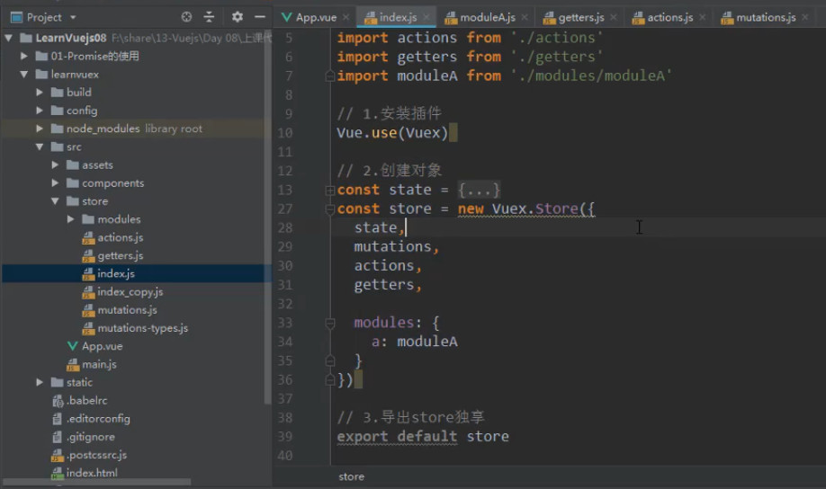Expand folded state object on line 13

coord(330,190)
